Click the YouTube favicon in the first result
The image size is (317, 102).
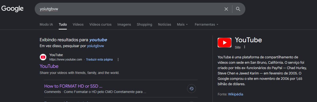tap(43, 57)
